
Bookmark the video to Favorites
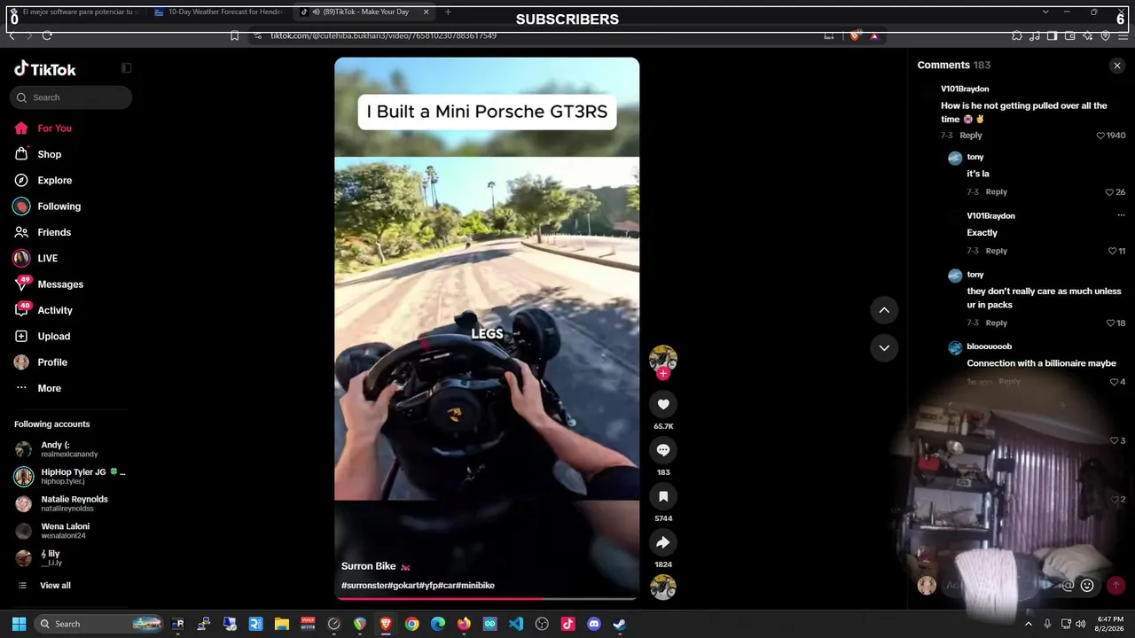click(x=663, y=496)
